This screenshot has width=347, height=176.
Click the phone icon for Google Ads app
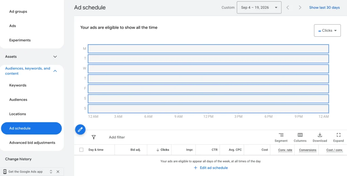tap(5, 172)
